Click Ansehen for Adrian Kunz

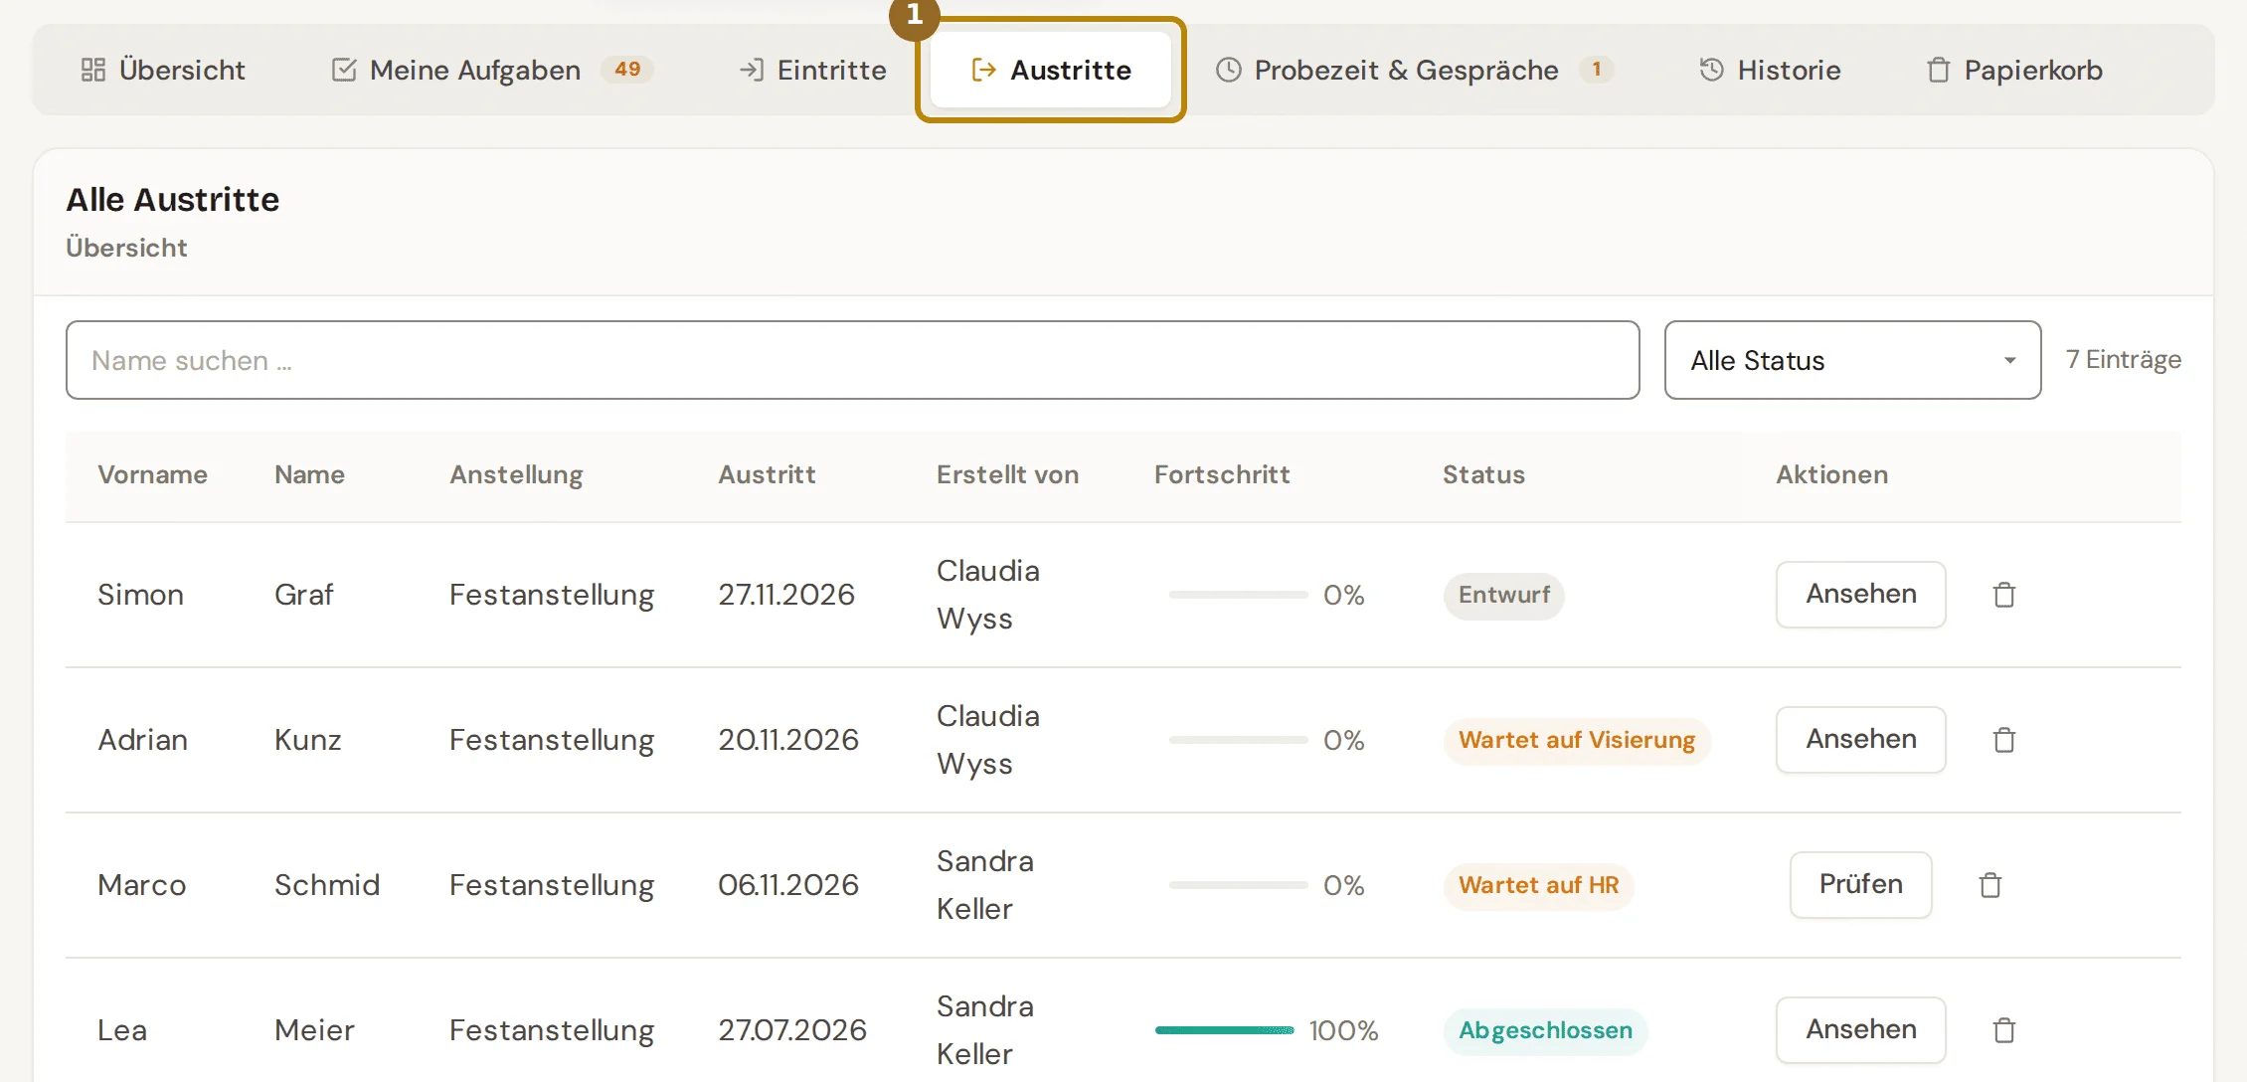pyautogui.click(x=1860, y=740)
